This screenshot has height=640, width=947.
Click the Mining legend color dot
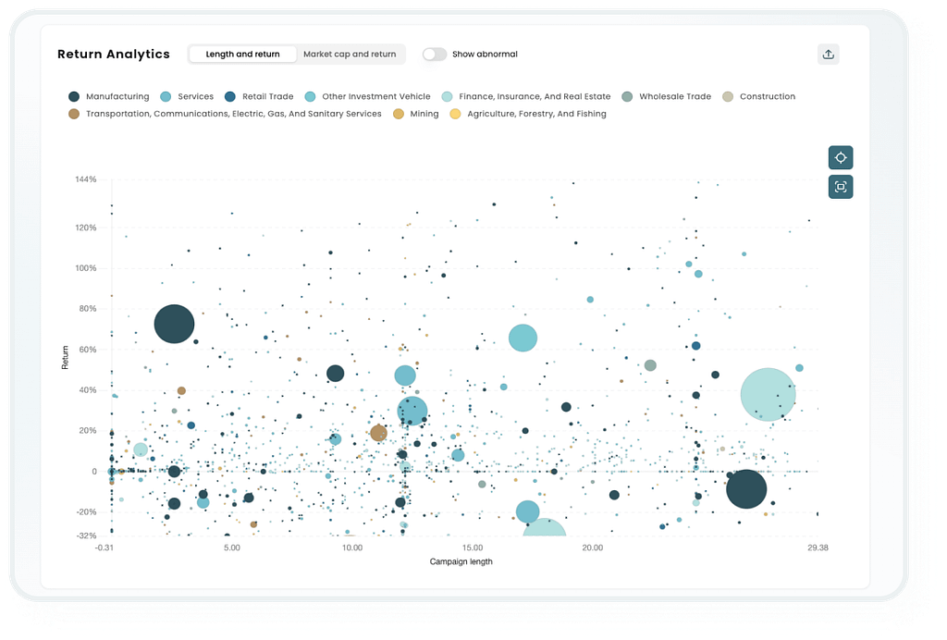[399, 114]
